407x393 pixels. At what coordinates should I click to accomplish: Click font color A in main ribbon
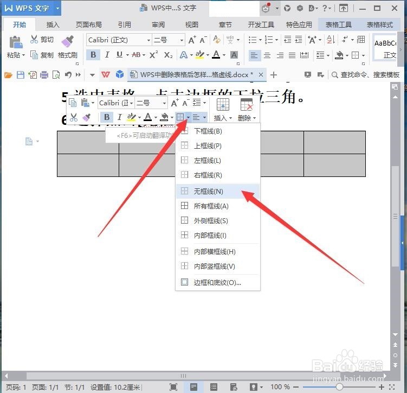(216, 55)
